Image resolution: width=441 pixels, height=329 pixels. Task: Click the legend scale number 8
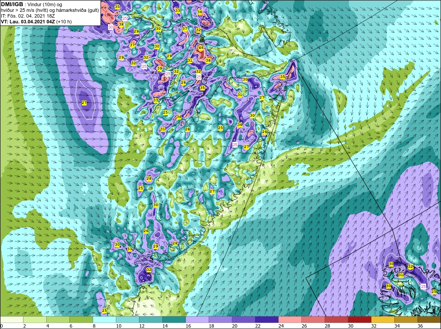[94, 326]
